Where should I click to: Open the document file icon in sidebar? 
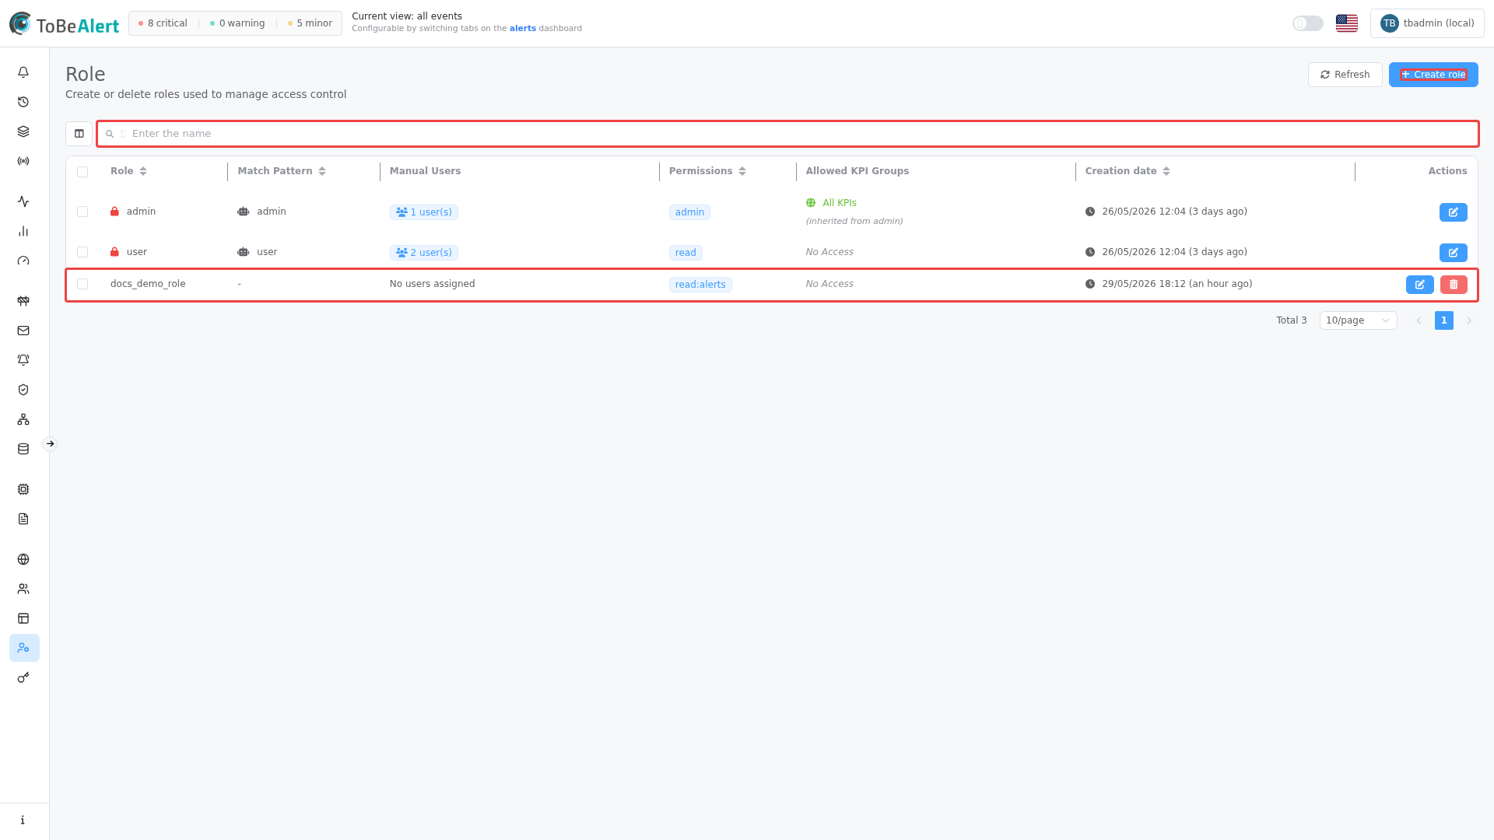[23, 519]
